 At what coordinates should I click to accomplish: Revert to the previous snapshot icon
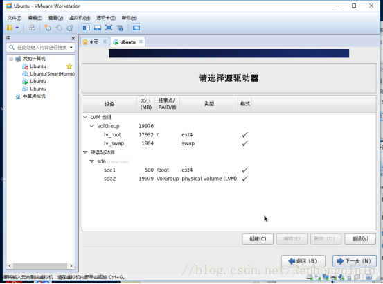pos(59,28)
